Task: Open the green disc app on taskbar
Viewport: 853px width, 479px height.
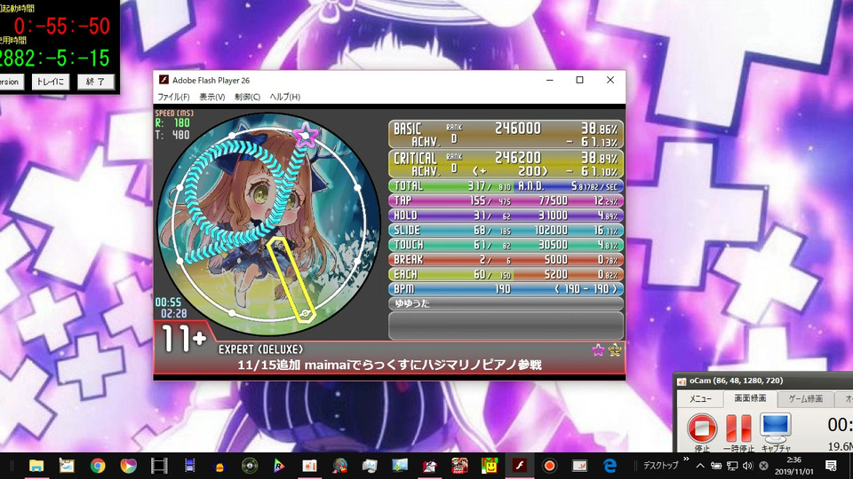Action: [x=250, y=466]
